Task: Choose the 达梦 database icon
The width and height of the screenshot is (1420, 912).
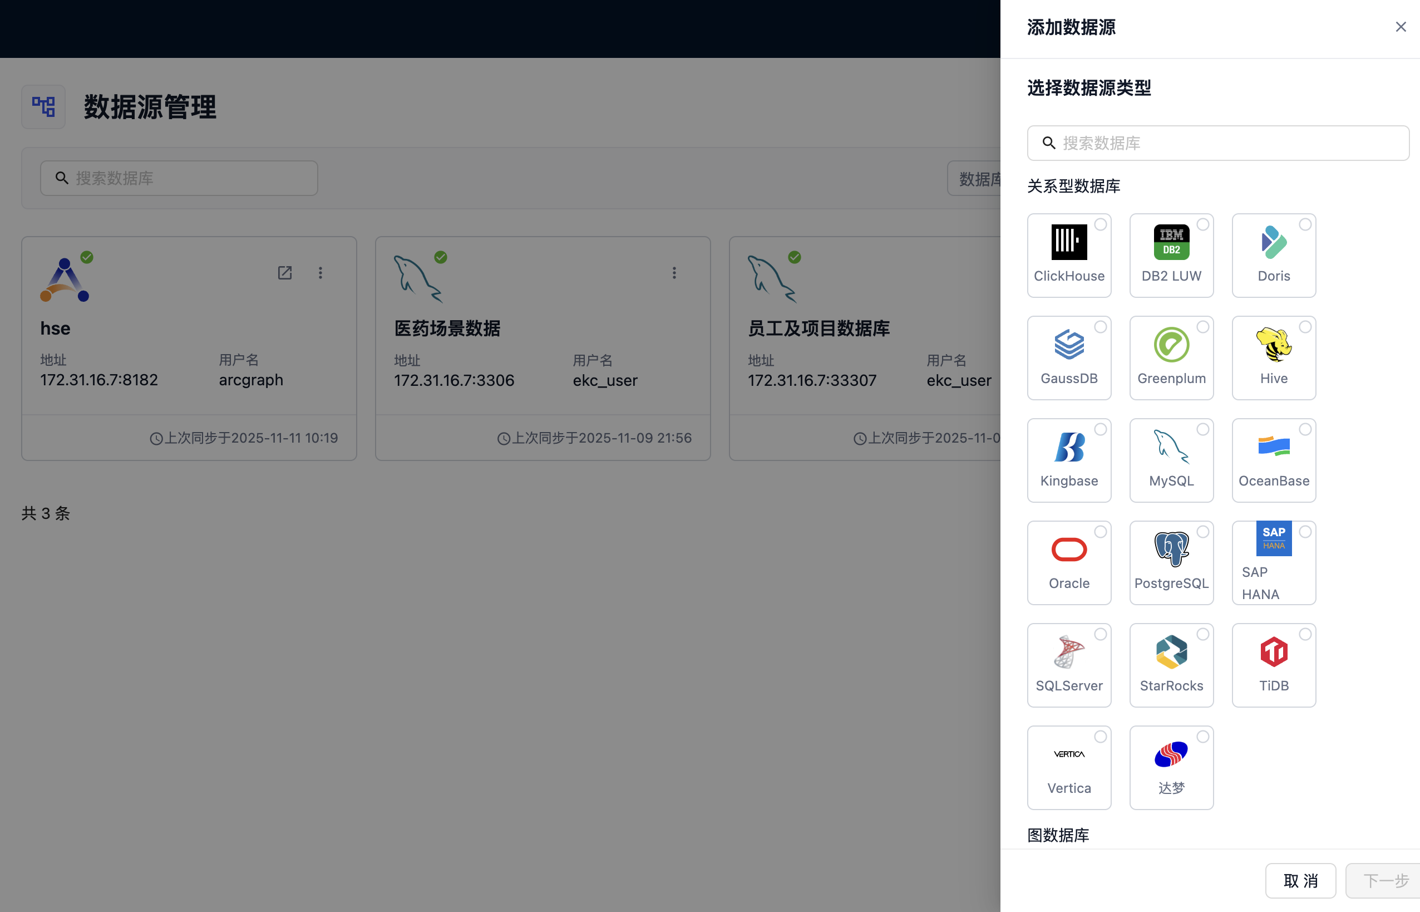Action: point(1171,767)
